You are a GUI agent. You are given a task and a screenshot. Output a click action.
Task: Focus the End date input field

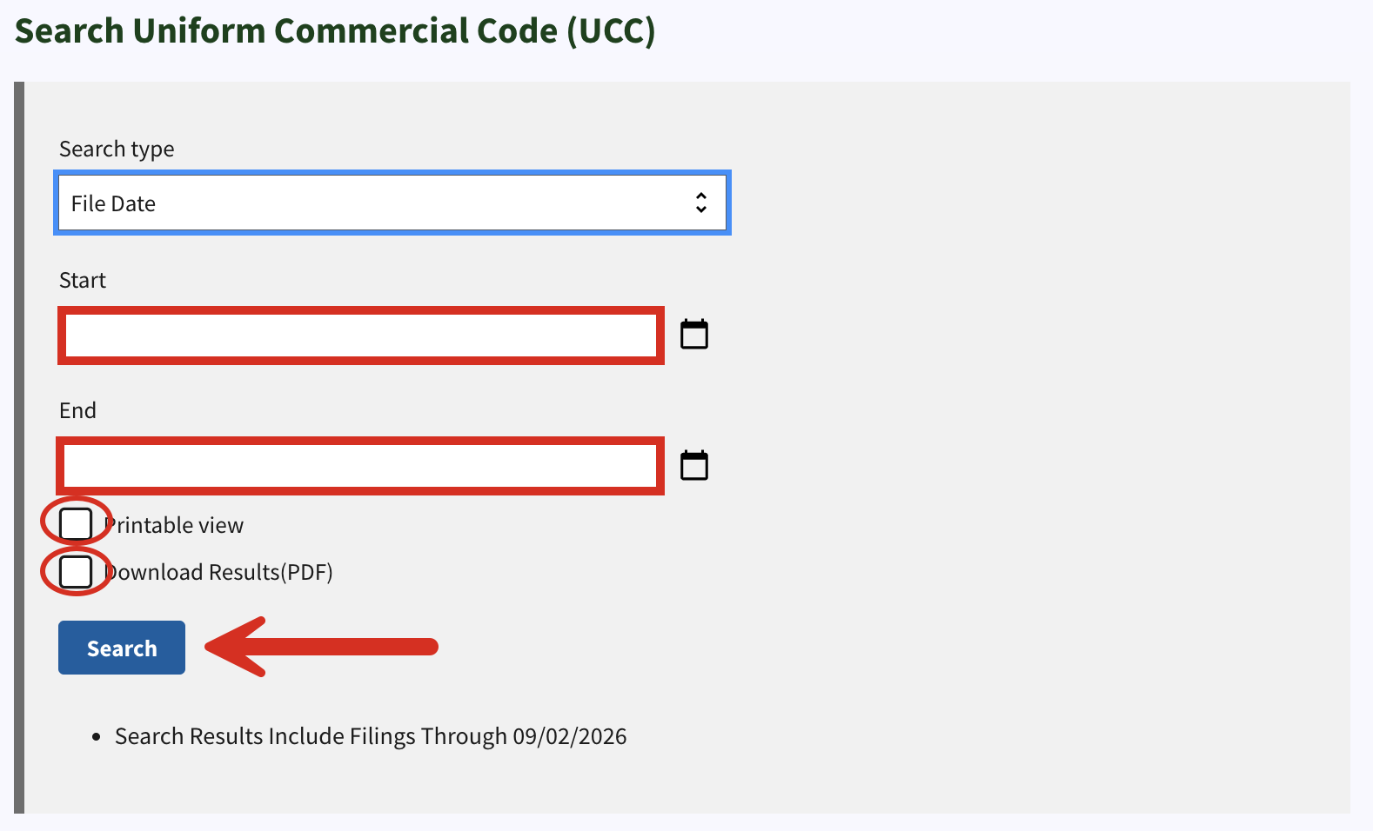pyautogui.click(x=361, y=466)
